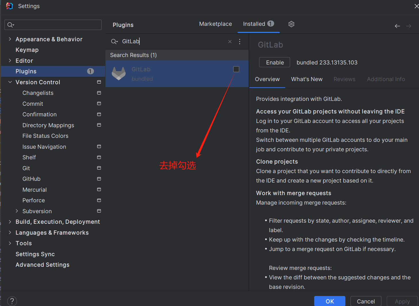Open plugin search options three-dot menu
Screen dimensions: 419x306
click(x=240, y=42)
